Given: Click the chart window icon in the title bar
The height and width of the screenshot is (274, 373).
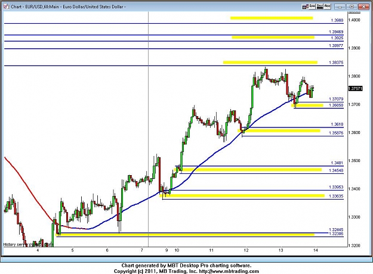Looking at the screenshot, I should 6,7.
